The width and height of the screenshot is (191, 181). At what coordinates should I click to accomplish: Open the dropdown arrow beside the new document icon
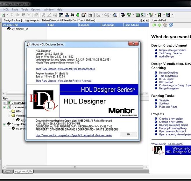[8, 15]
